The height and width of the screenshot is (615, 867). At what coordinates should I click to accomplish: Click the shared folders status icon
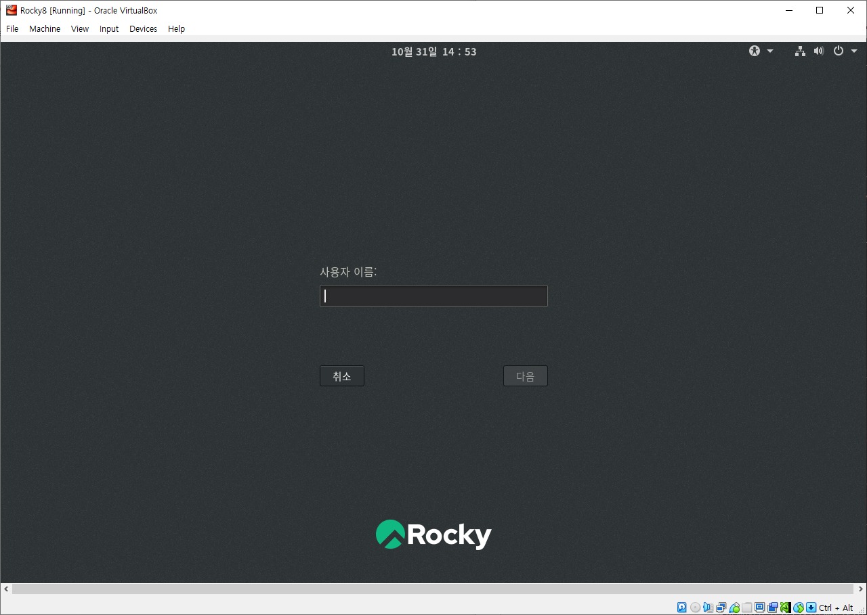(746, 608)
